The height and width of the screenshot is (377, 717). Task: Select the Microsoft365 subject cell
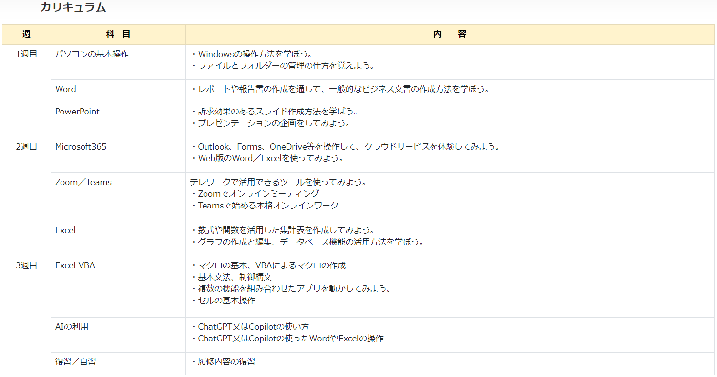coord(81,147)
